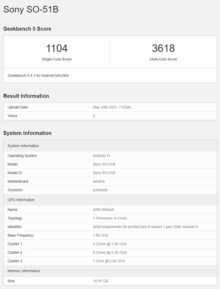Click the Cluster 3 label
The image size is (220, 289).
[15, 261]
